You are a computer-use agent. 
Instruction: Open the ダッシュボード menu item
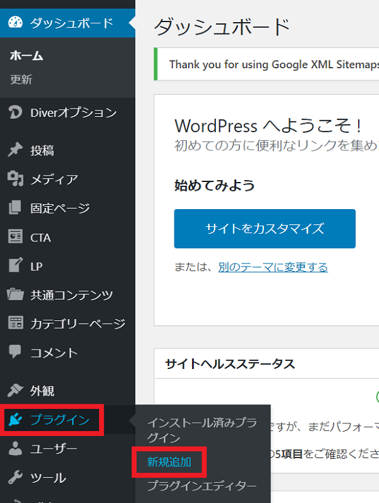[x=68, y=23]
